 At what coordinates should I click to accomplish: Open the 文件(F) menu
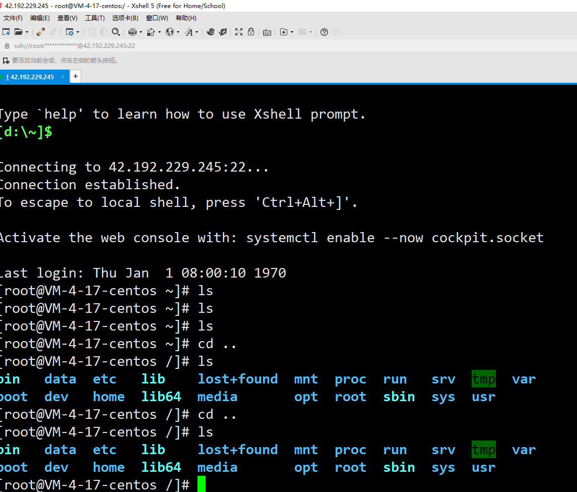tap(13, 18)
